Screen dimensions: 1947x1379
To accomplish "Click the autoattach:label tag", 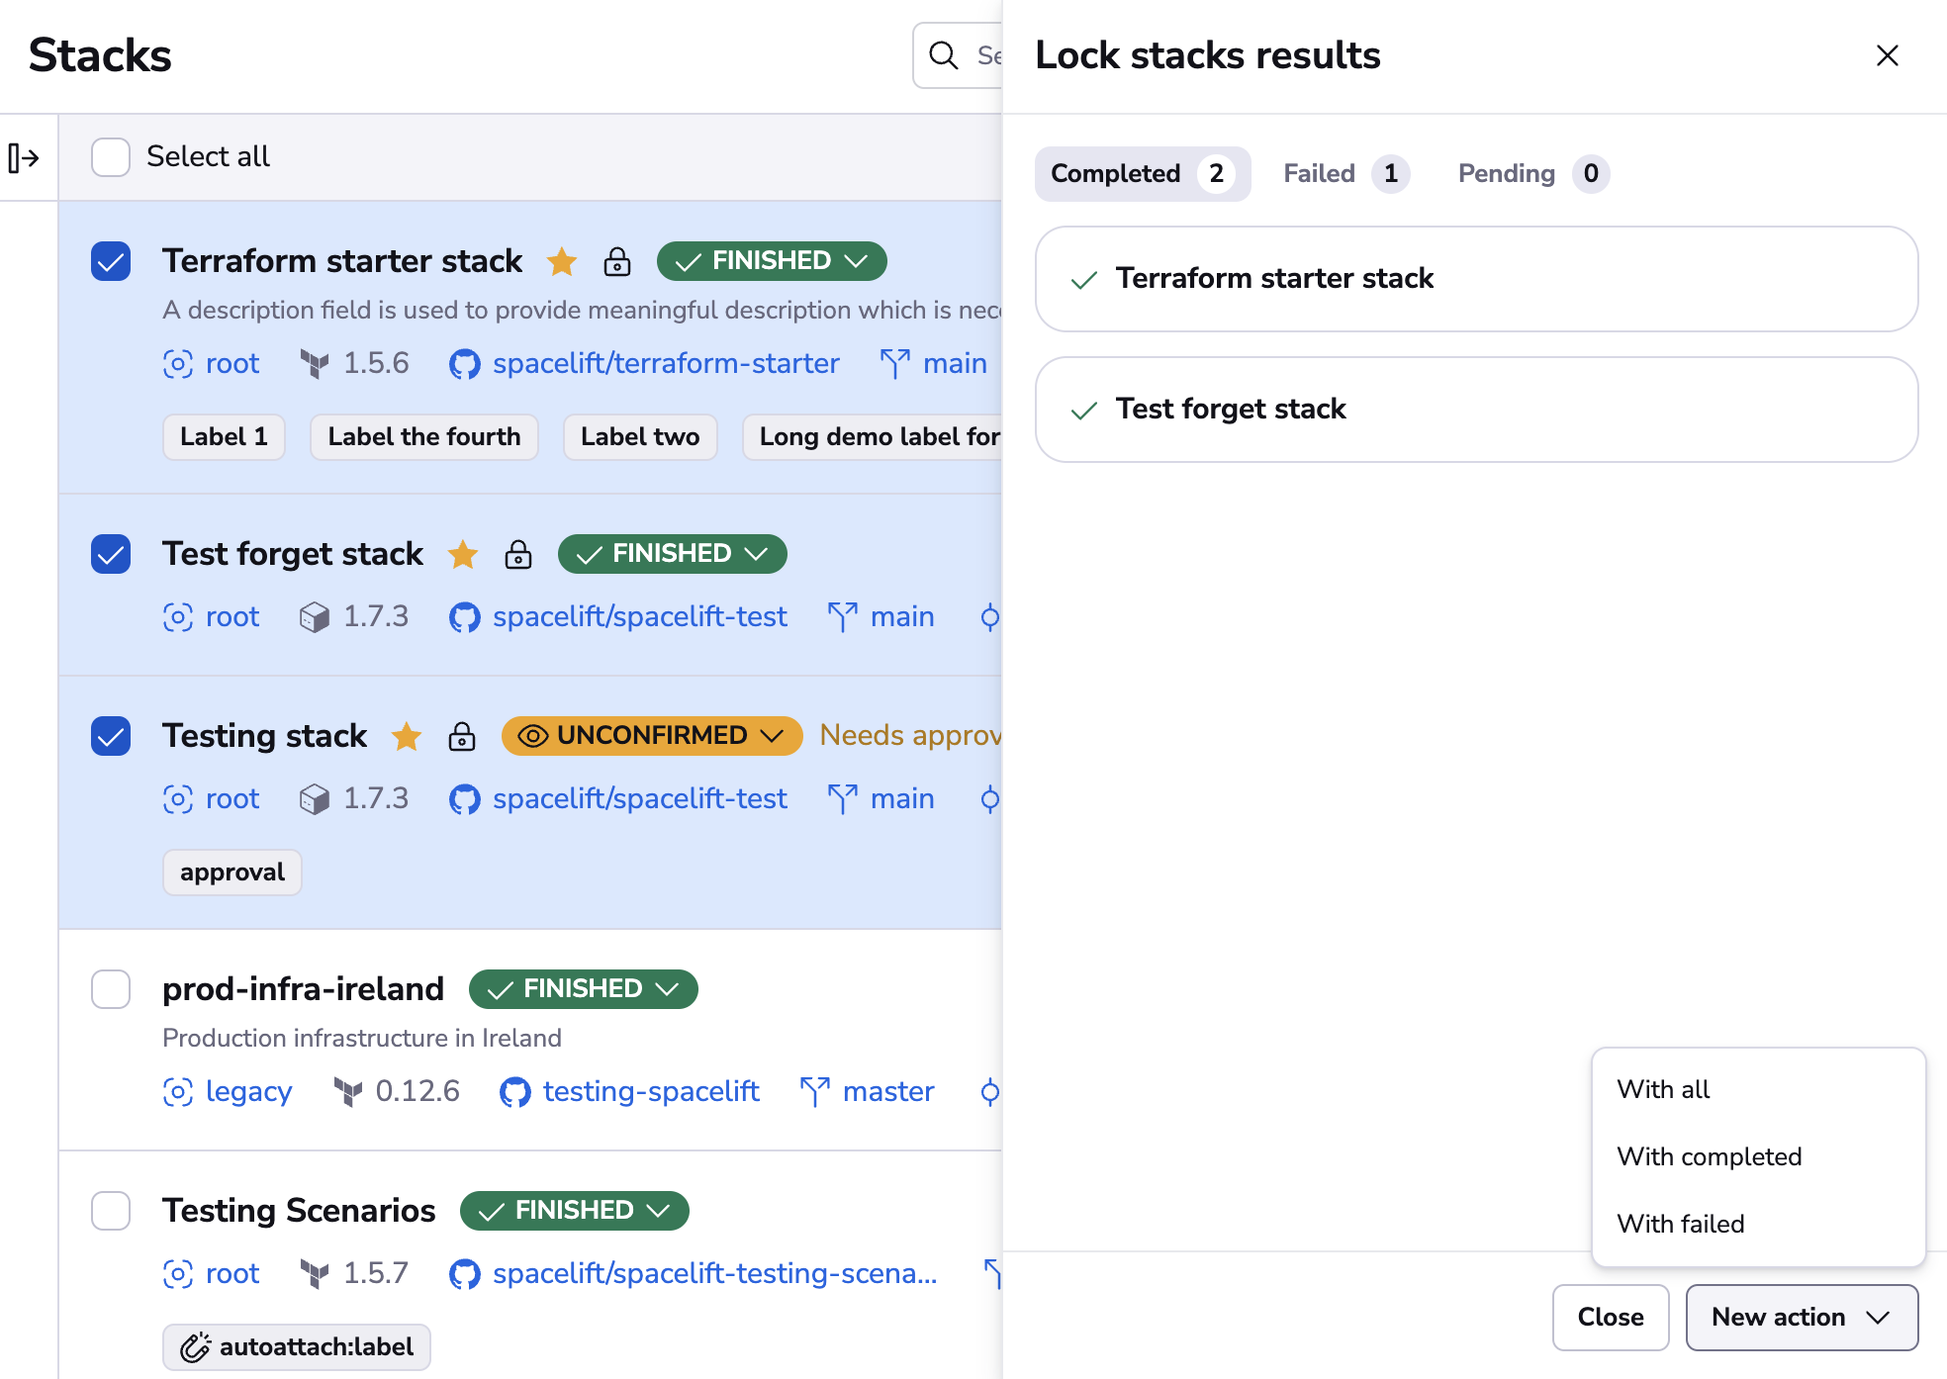I will (x=296, y=1346).
